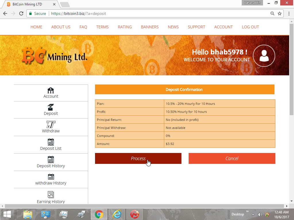Click the Process button to confirm deposit
294x220 pixels.
pyautogui.click(x=138, y=158)
